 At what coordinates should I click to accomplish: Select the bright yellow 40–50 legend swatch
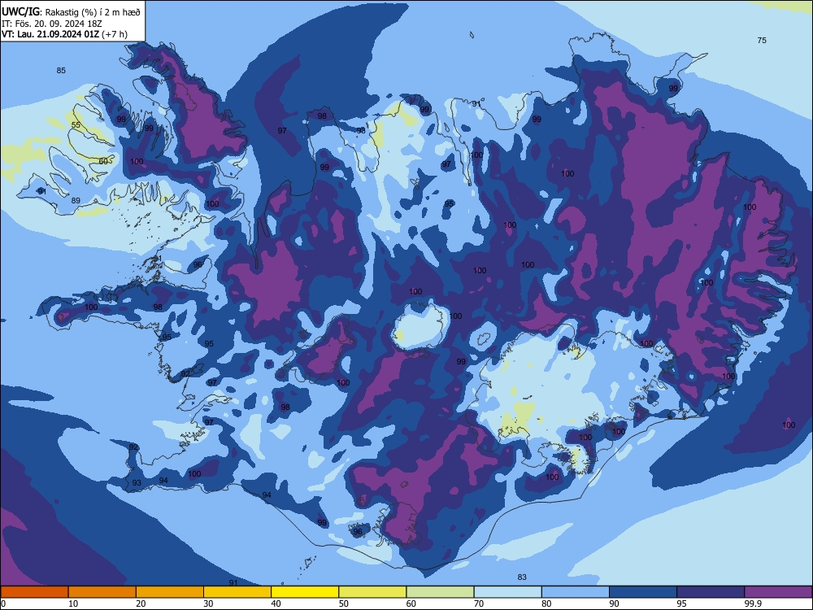pyautogui.click(x=305, y=592)
